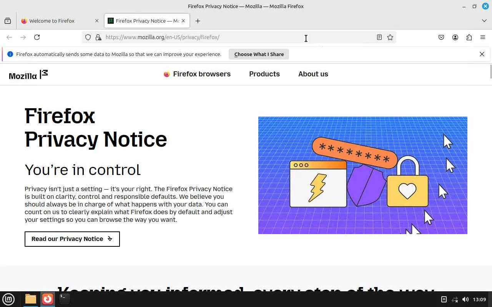492x307 pixels.
Task: Go forward using the forward arrow
Action: tap(23, 37)
